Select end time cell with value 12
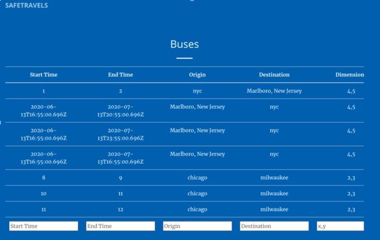Image resolution: width=380 pixels, height=240 pixels. point(120,209)
